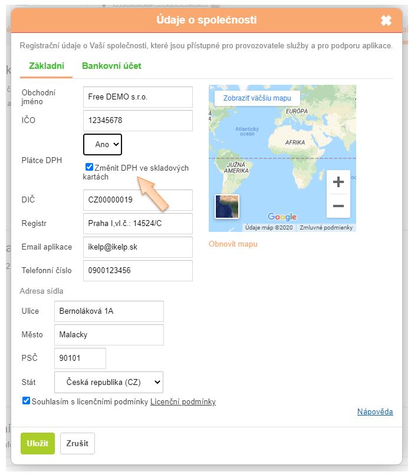411x475 pixels.
Task: Open the Nápověda help link
Action: click(x=374, y=411)
